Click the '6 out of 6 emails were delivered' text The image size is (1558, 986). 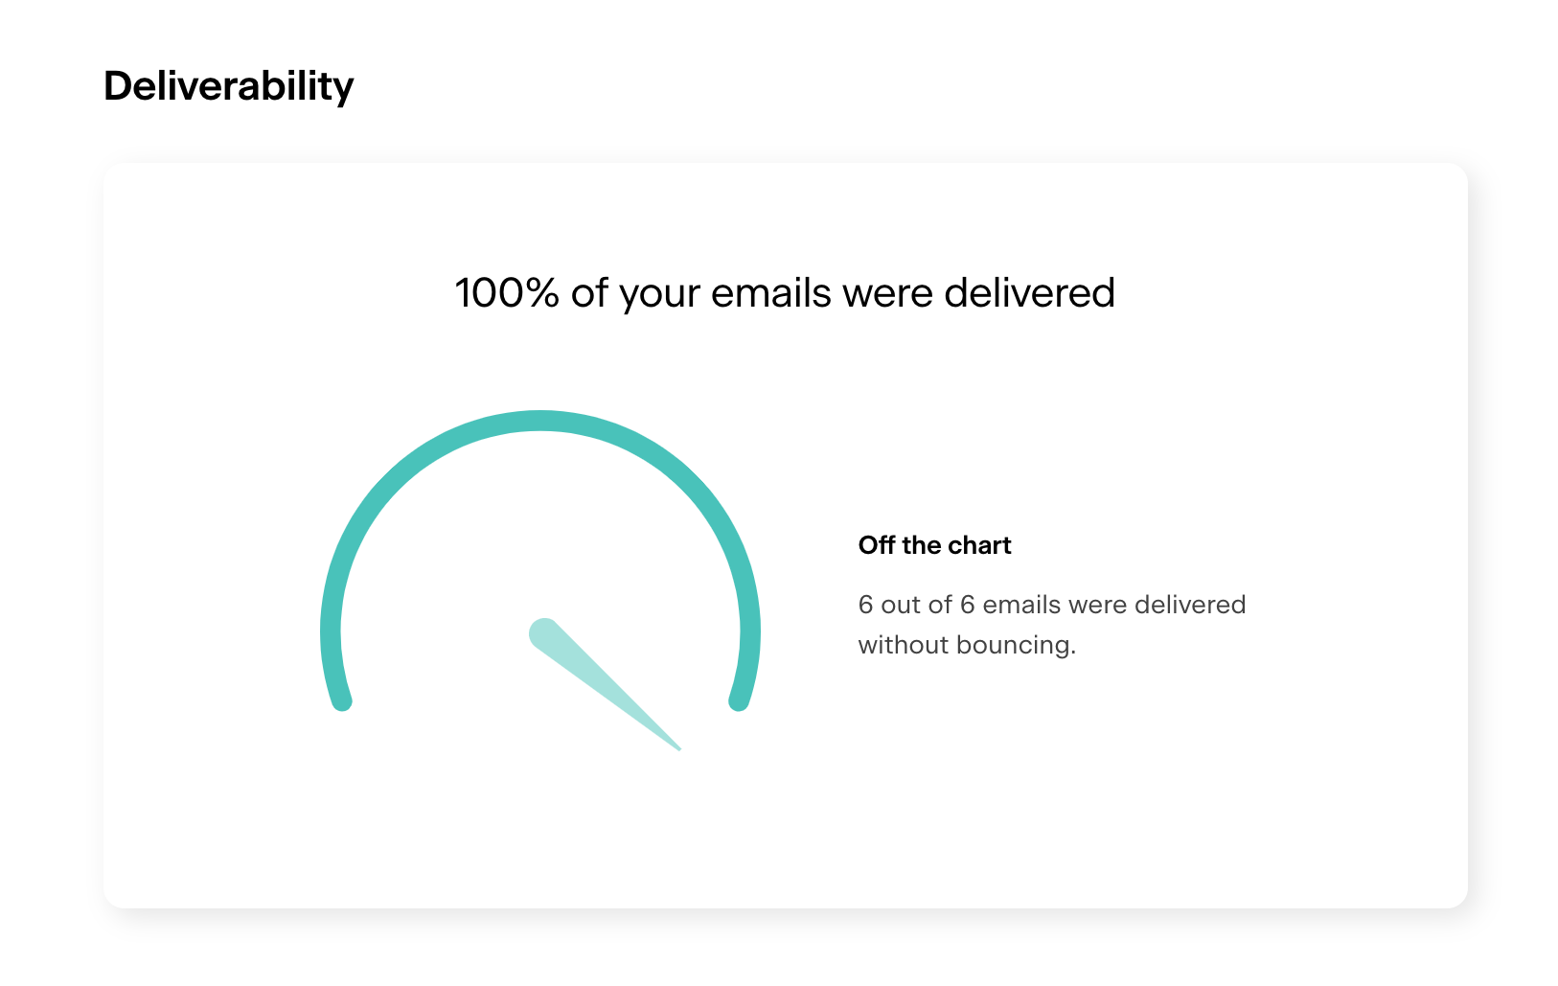(1052, 605)
